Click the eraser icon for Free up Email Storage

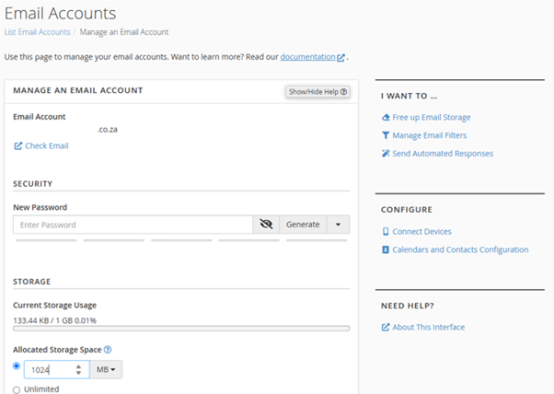click(x=386, y=117)
